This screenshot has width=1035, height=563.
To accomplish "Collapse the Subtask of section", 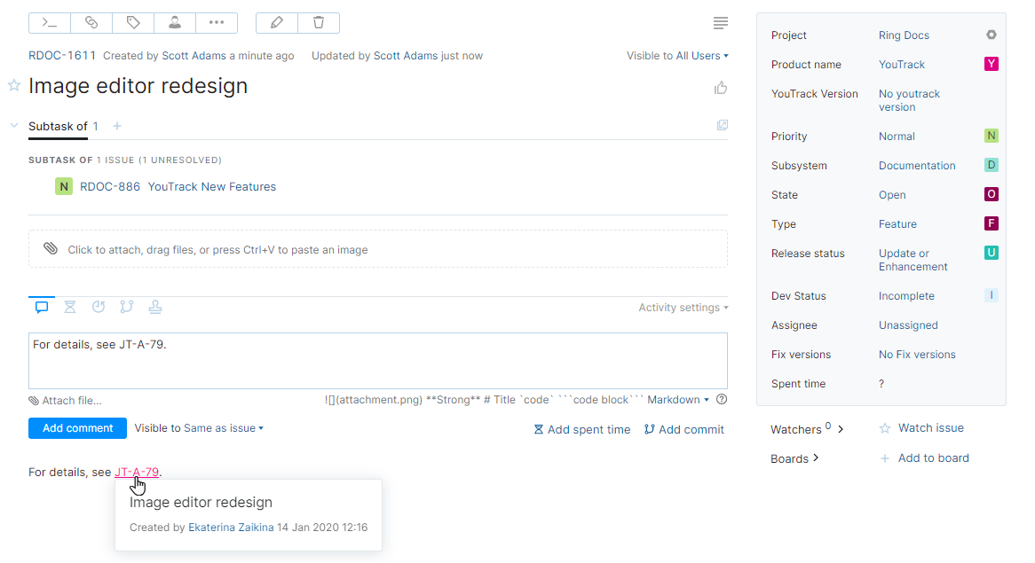I will coord(13,126).
